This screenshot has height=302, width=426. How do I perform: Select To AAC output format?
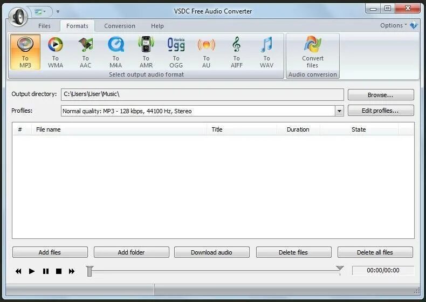tap(86, 52)
